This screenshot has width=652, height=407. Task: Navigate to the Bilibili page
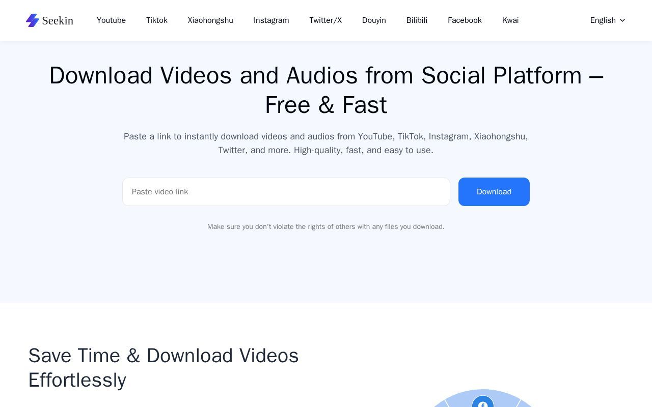point(417,20)
